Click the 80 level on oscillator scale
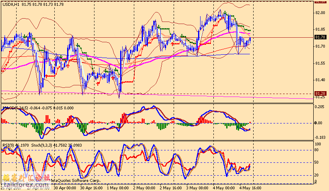329x191 pixels. [x=317, y=150]
